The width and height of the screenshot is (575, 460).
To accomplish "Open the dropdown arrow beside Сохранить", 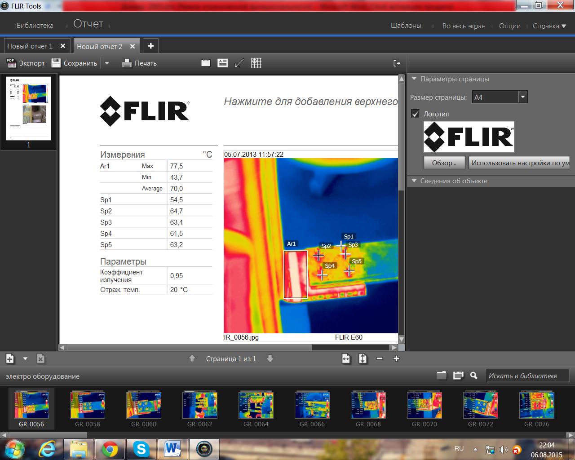I will pos(107,63).
